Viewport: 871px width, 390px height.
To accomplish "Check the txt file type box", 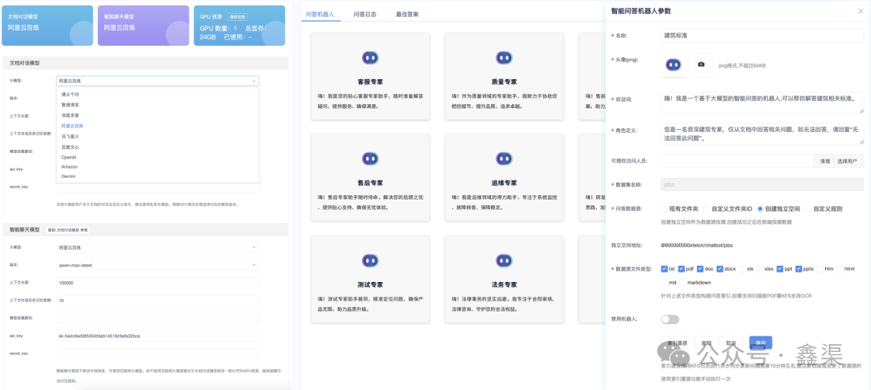I will [x=665, y=268].
